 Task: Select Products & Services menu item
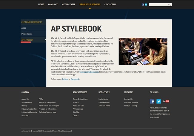[x=90, y=4]
